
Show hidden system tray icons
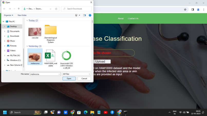point(170,112)
